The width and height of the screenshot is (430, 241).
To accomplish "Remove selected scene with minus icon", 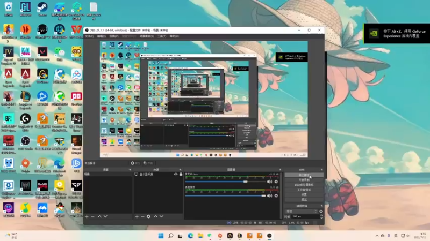I will (92, 216).
